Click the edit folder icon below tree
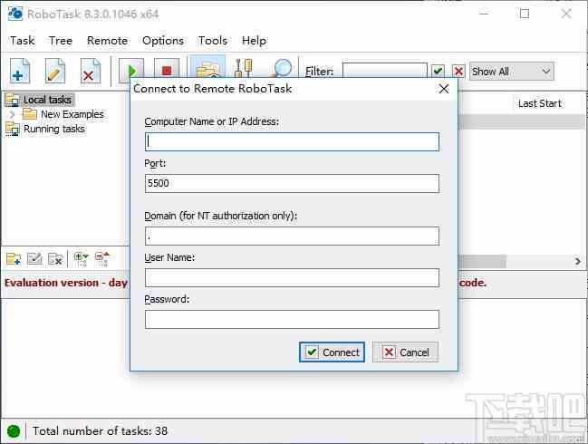Image resolution: width=588 pixels, height=444 pixels. pos(34,259)
